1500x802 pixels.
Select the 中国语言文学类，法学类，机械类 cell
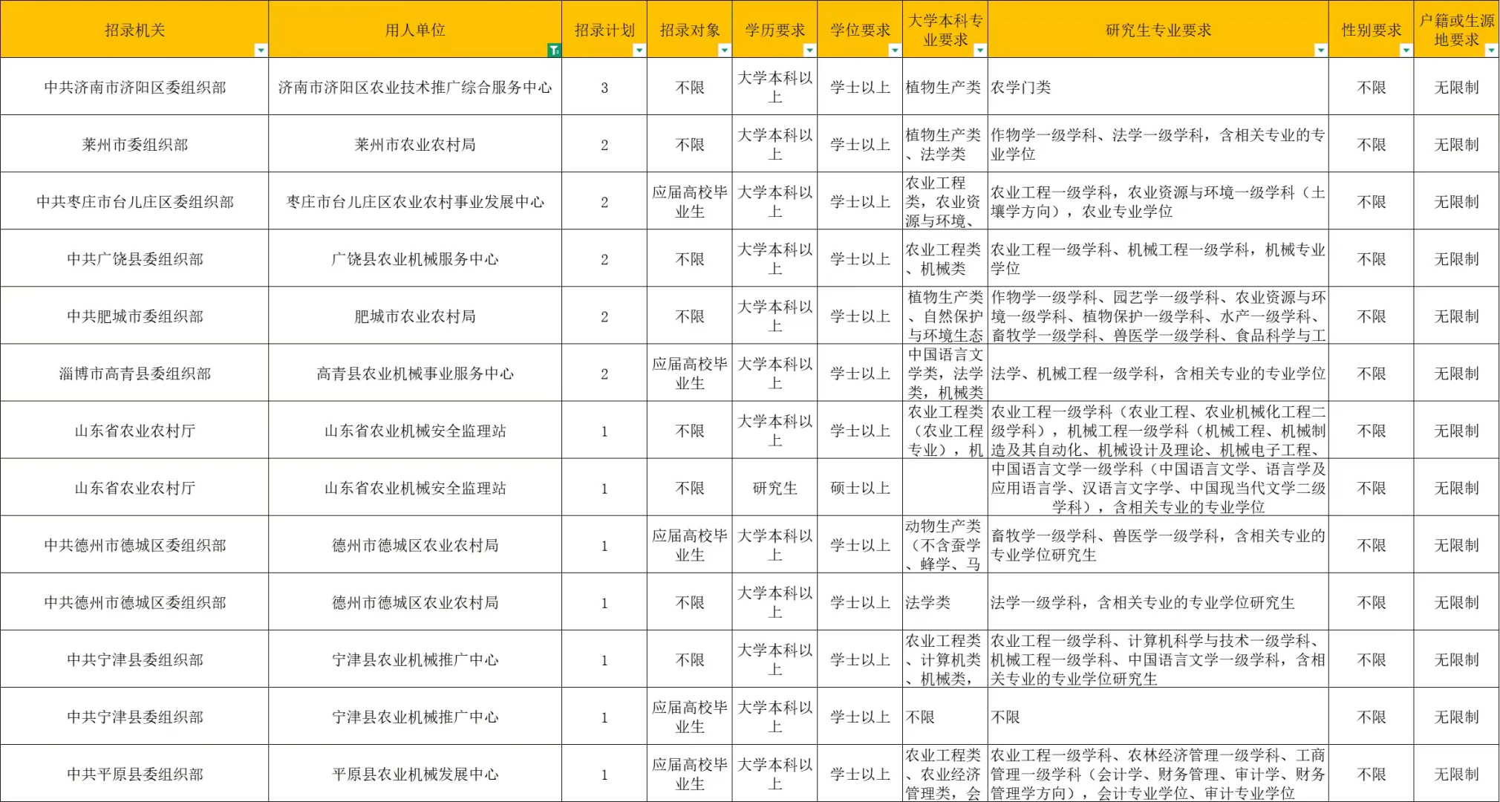click(945, 373)
